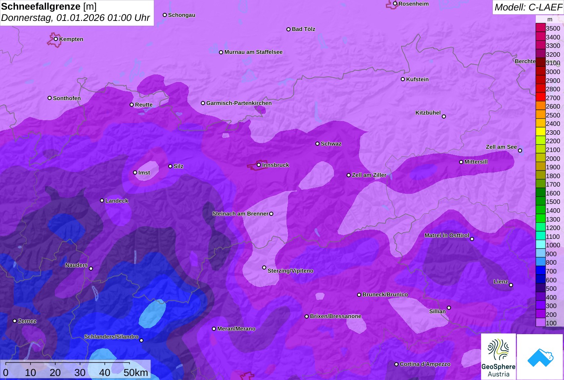This screenshot has width=564, height=380.
Task: Click the date Donnerstag, 01.01.2026 01:00 Uhr
Action: coord(76,18)
